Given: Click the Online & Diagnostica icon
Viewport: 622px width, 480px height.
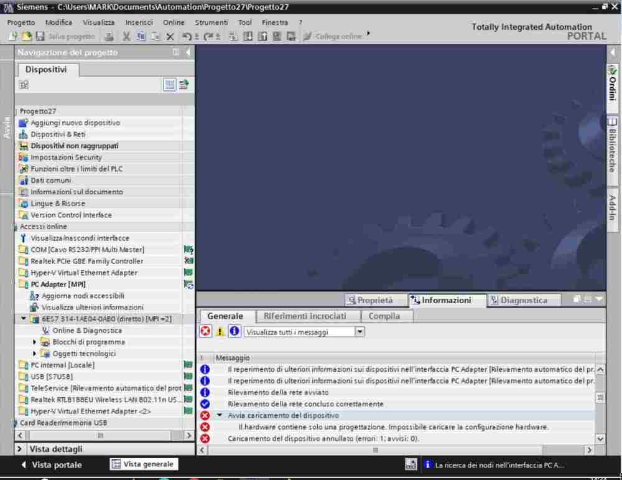Looking at the screenshot, I should click(45, 331).
